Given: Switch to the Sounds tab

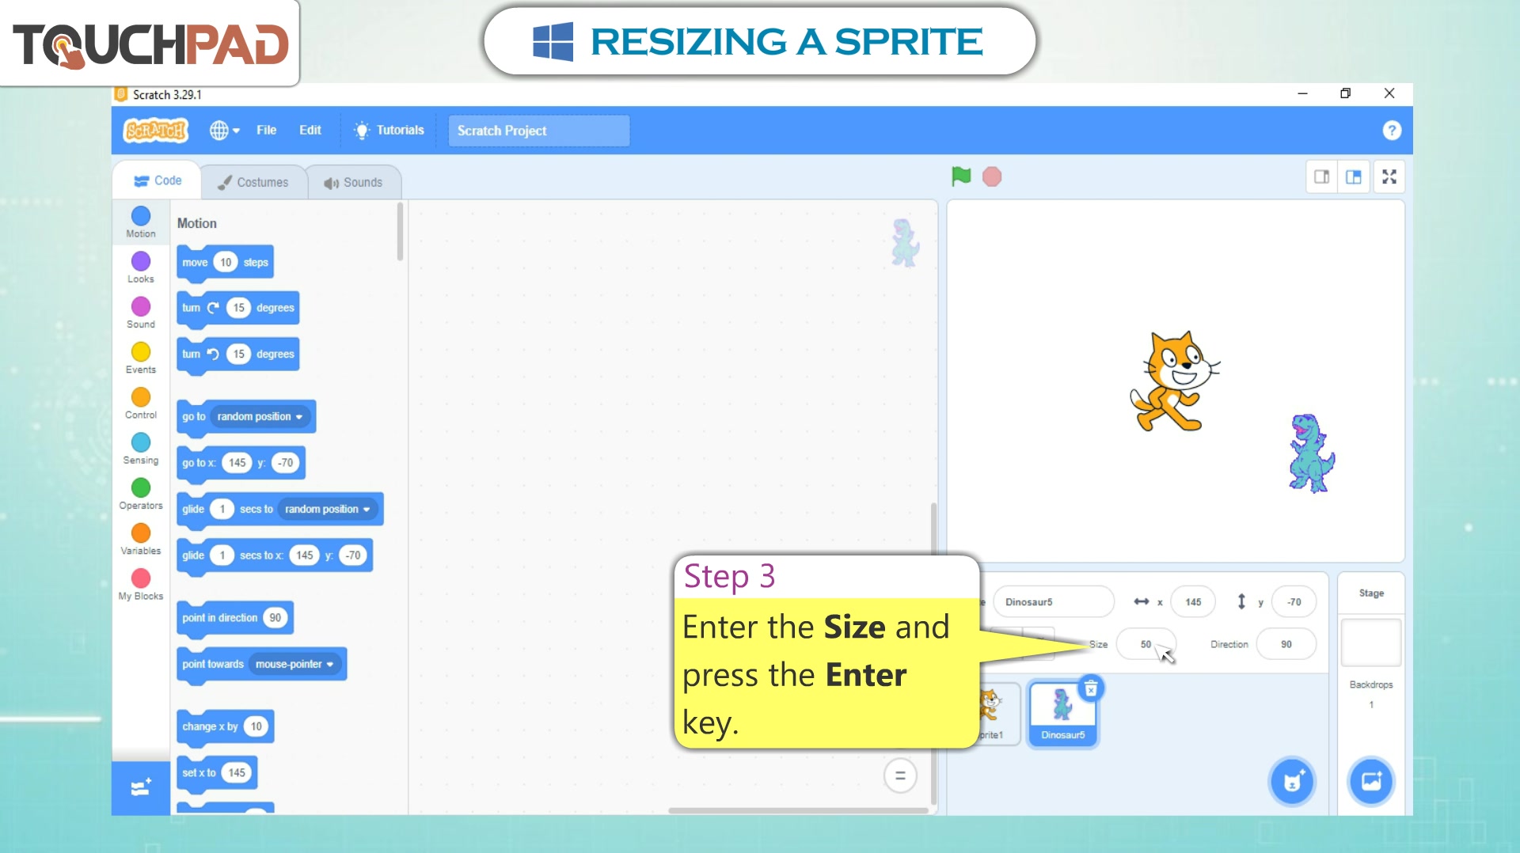Looking at the screenshot, I should click(x=353, y=182).
